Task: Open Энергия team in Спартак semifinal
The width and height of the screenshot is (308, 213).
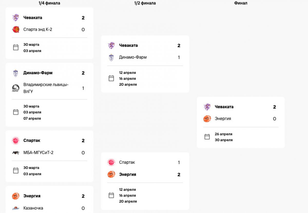Action: click(x=128, y=175)
